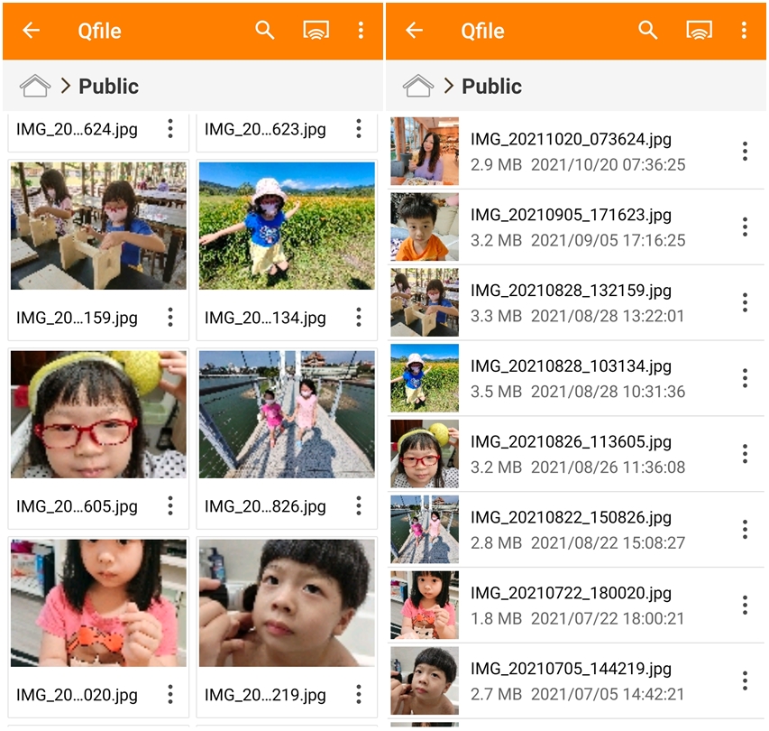Image resolution: width=769 pixels, height=731 pixels.
Task: Tap grid label IMG_20...624.jpg
Action: click(x=77, y=130)
